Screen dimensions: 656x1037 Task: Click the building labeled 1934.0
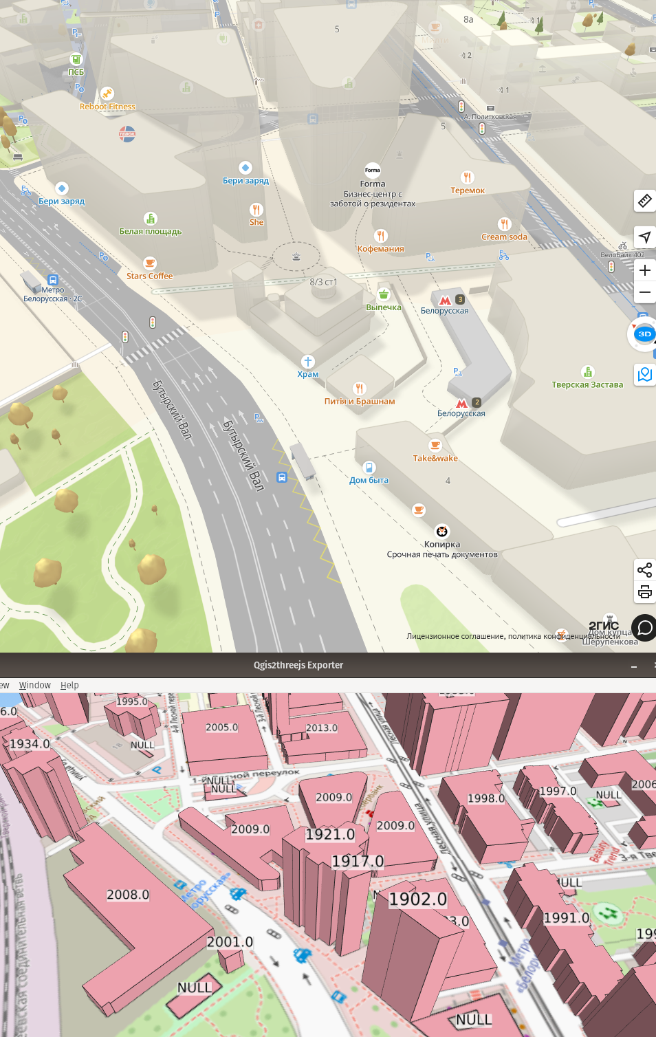(30, 743)
